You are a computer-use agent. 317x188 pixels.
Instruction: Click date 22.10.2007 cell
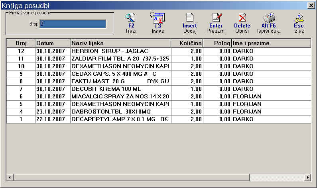51,119
